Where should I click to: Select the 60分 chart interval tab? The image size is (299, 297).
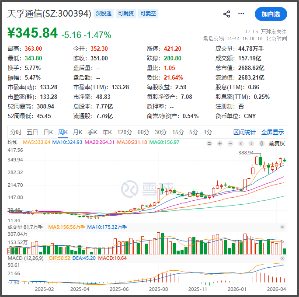(143, 132)
